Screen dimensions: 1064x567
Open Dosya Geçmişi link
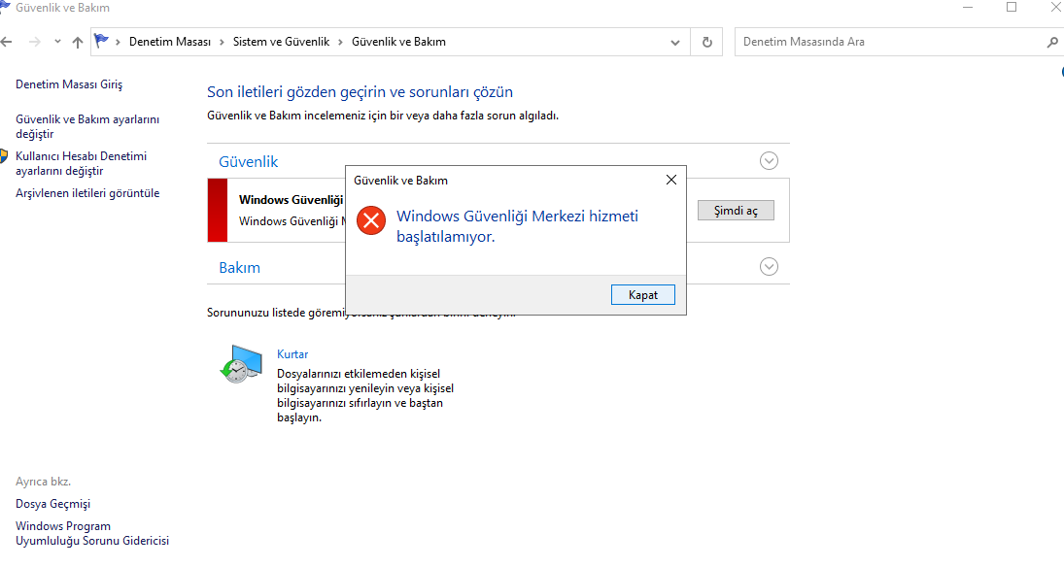point(52,504)
